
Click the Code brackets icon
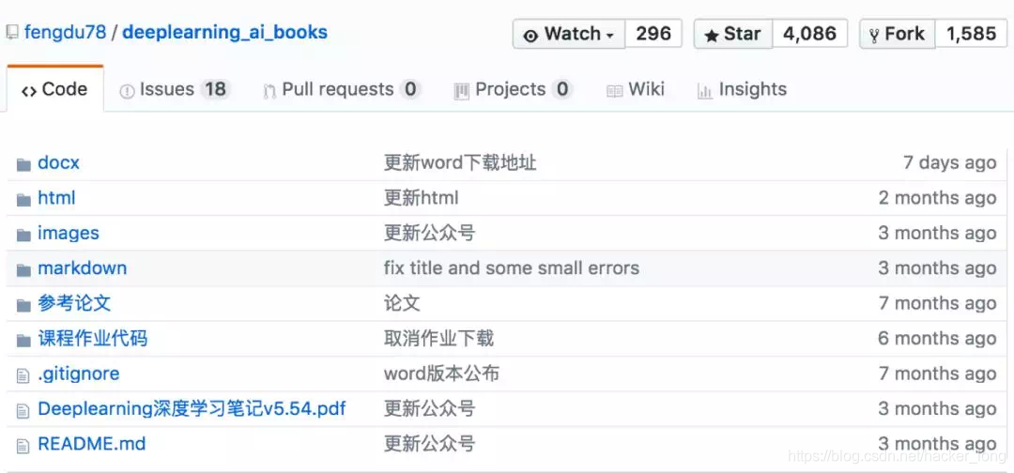[28, 91]
